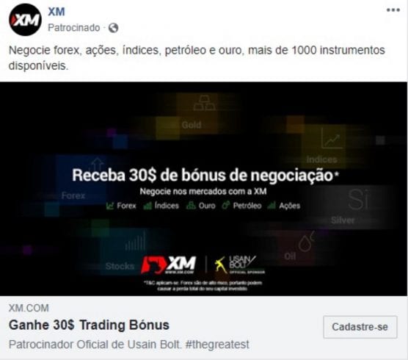The image size is (408, 360).
Task: Click the XM.COM domain link
Action: coord(29,308)
